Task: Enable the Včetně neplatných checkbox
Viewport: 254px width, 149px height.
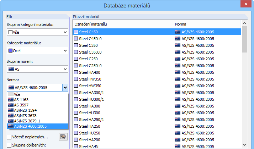Action: (x=9, y=137)
